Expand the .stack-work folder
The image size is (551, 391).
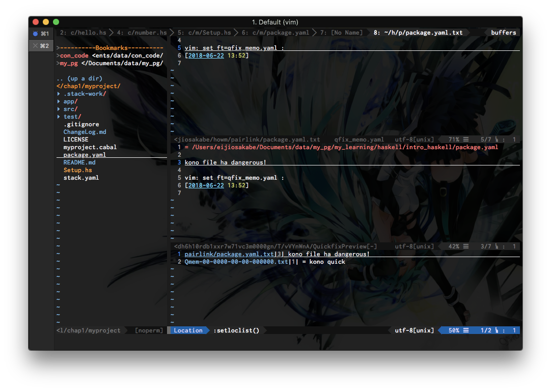(59, 94)
